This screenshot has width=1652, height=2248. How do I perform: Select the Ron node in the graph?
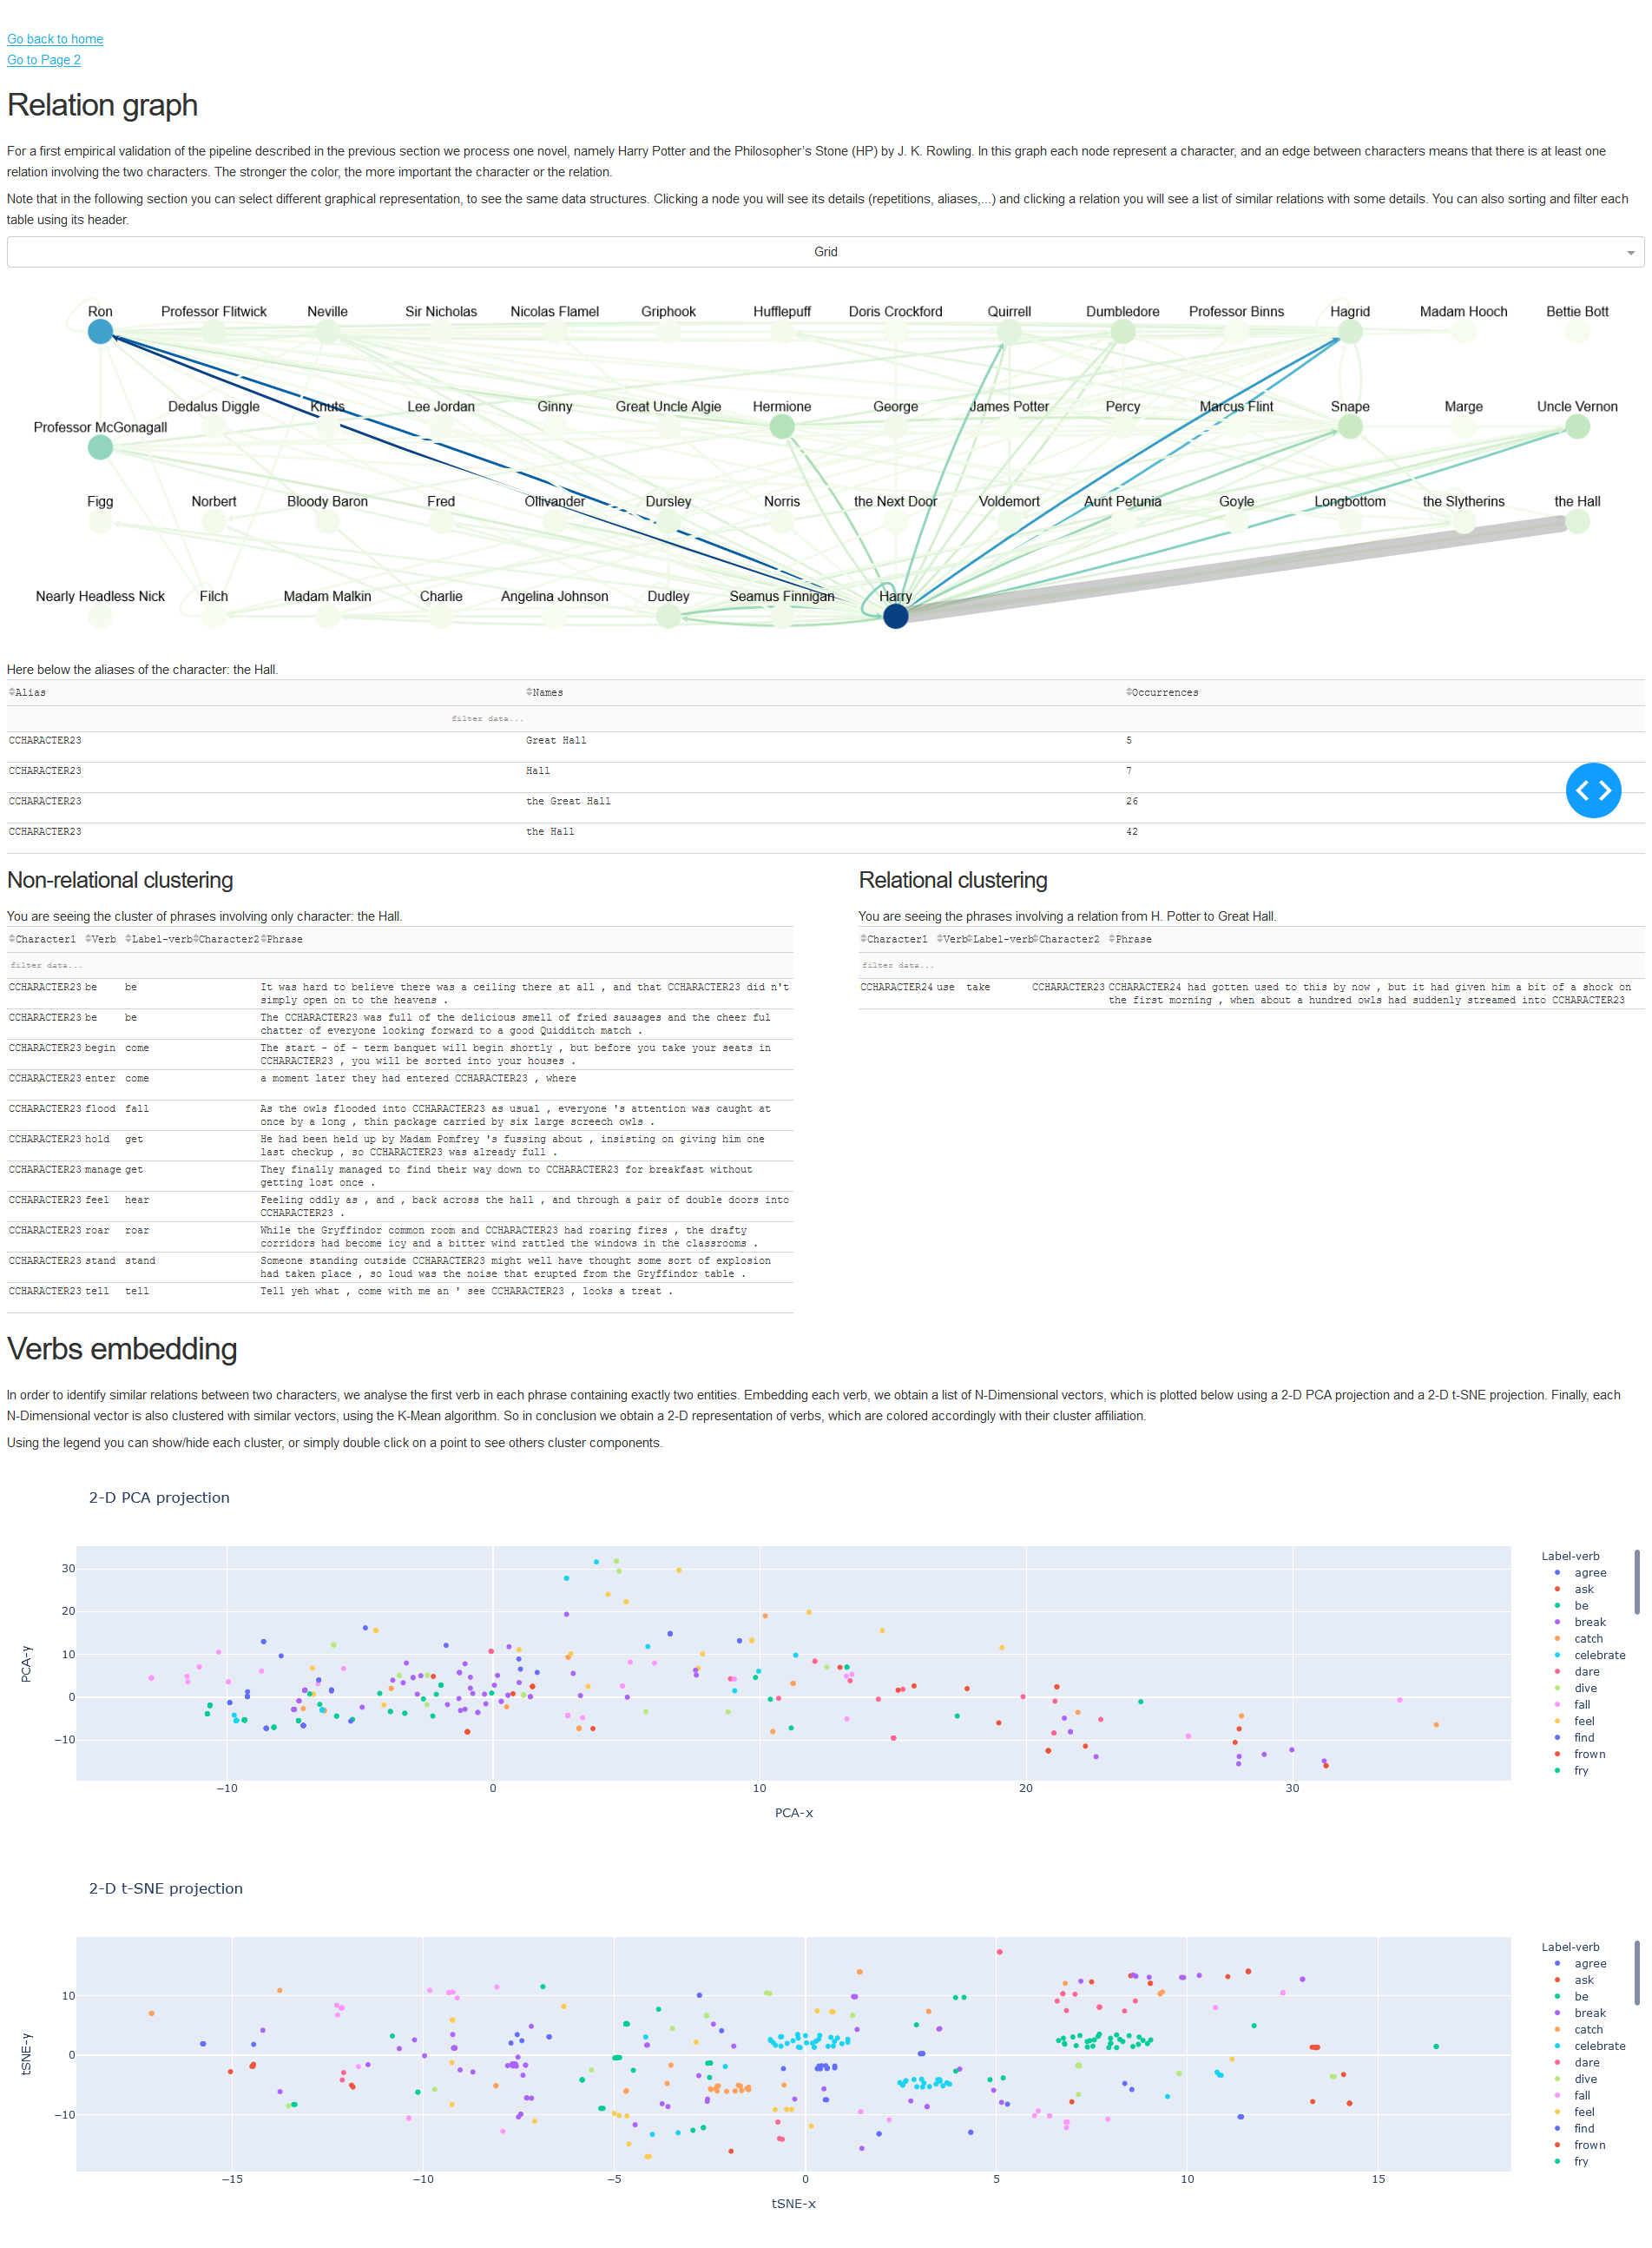click(100, 332)
